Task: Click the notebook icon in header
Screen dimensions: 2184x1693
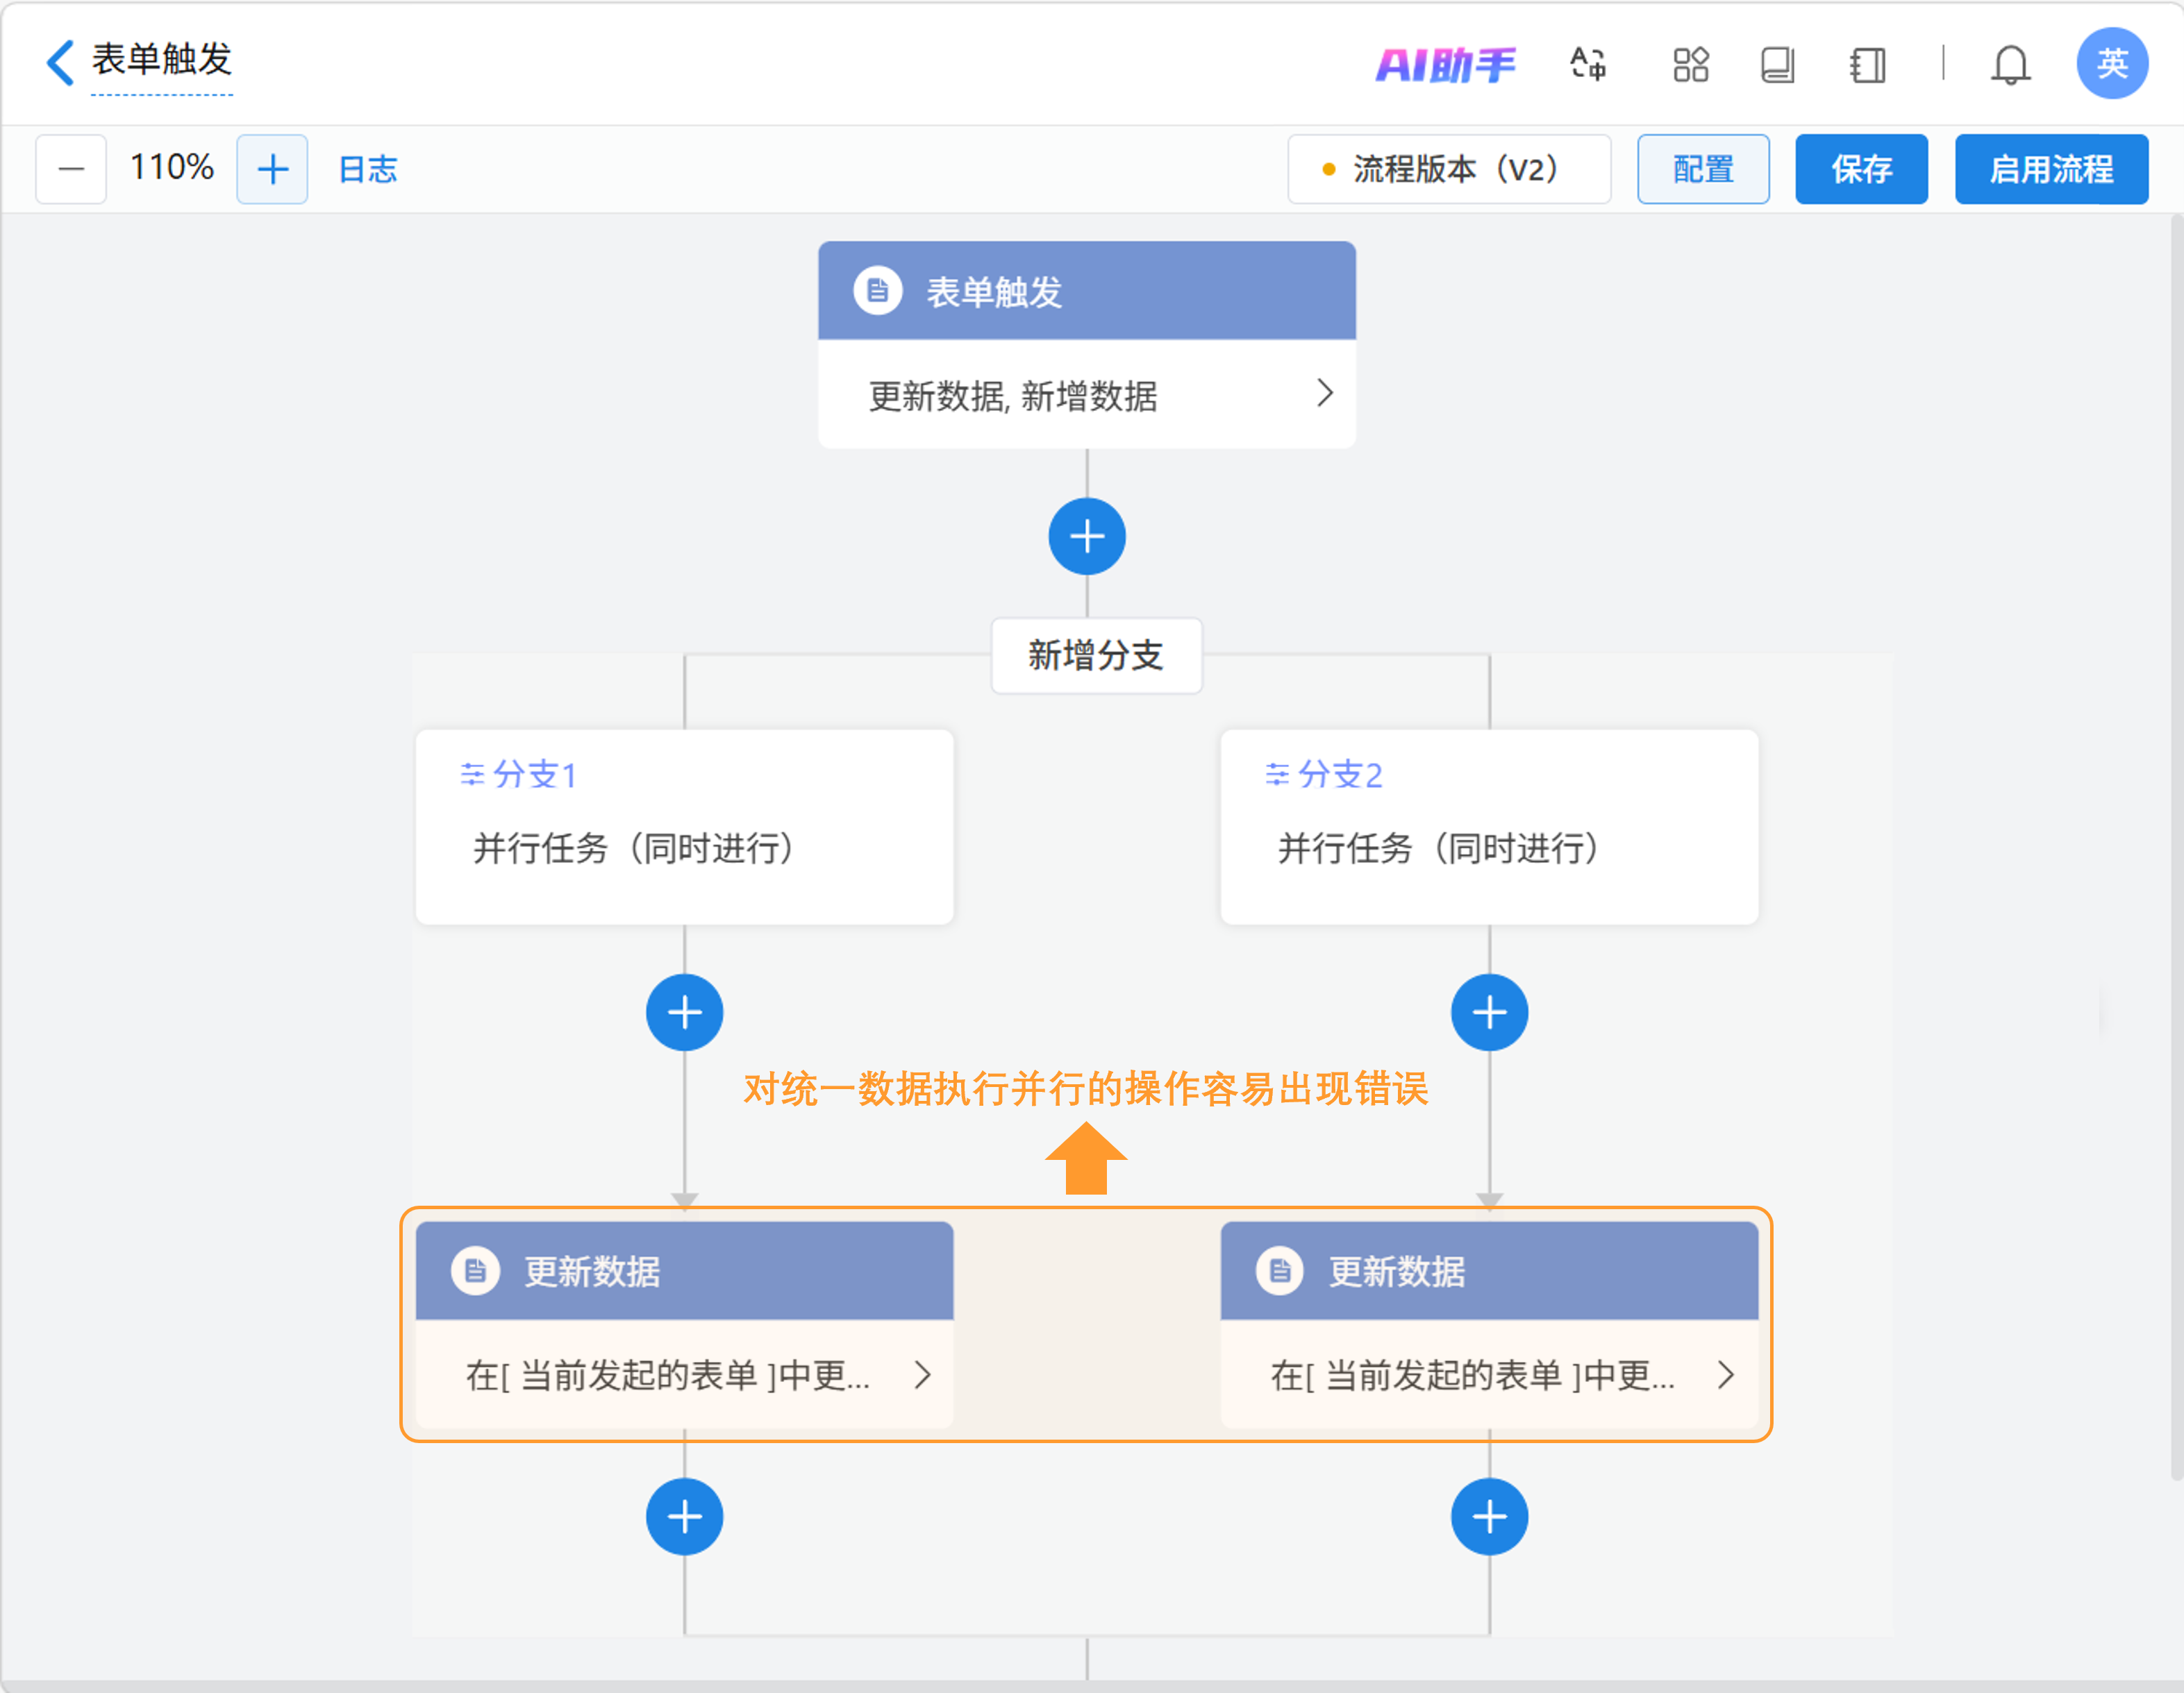Action: 1867,65
